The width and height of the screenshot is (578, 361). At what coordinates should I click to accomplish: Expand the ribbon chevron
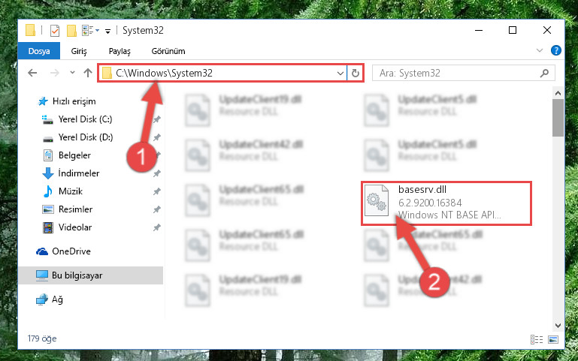540,50
